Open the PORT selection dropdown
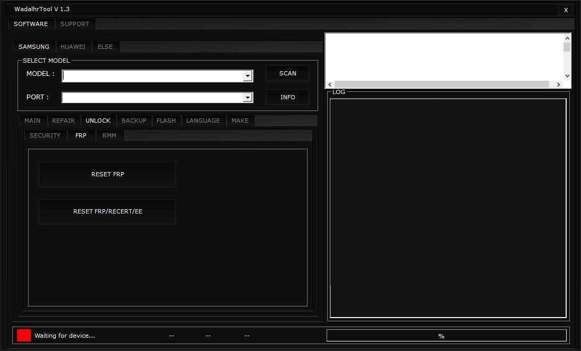The width and height of the screenshot is (581, 351). [x=247, y=97]
